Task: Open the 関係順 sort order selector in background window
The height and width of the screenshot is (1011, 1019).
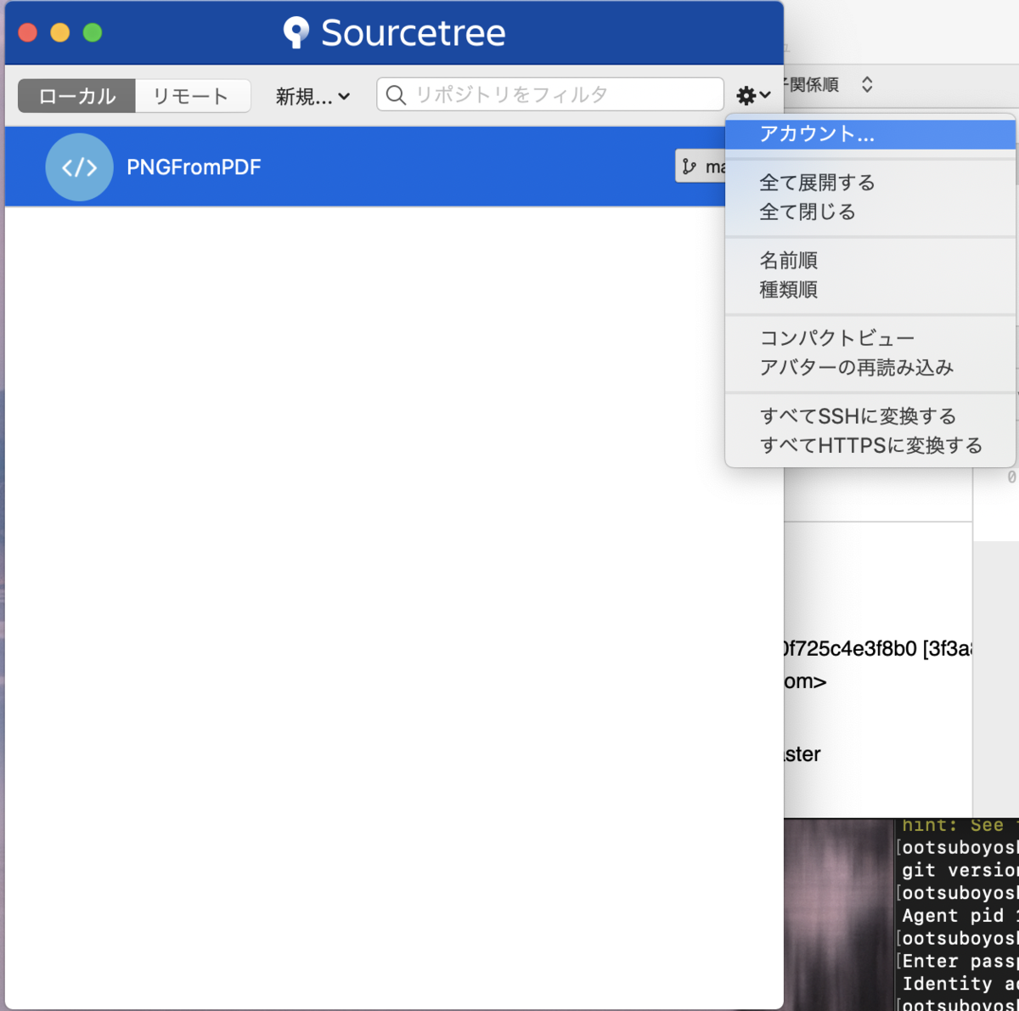Action: pos(828,84)
